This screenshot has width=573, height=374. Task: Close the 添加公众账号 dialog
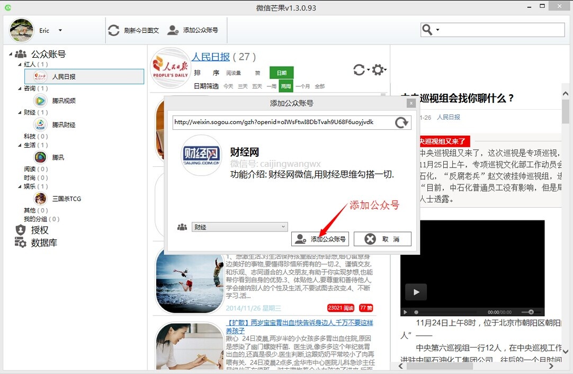coord(411,103)
